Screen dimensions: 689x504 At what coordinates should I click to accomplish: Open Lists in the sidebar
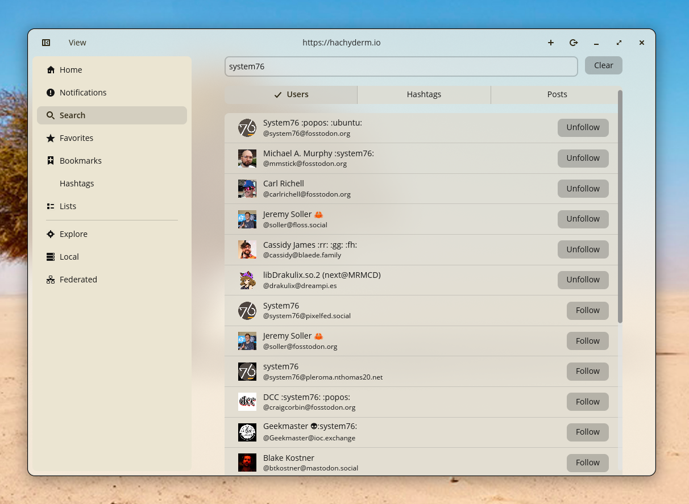(x=112, y=206)
